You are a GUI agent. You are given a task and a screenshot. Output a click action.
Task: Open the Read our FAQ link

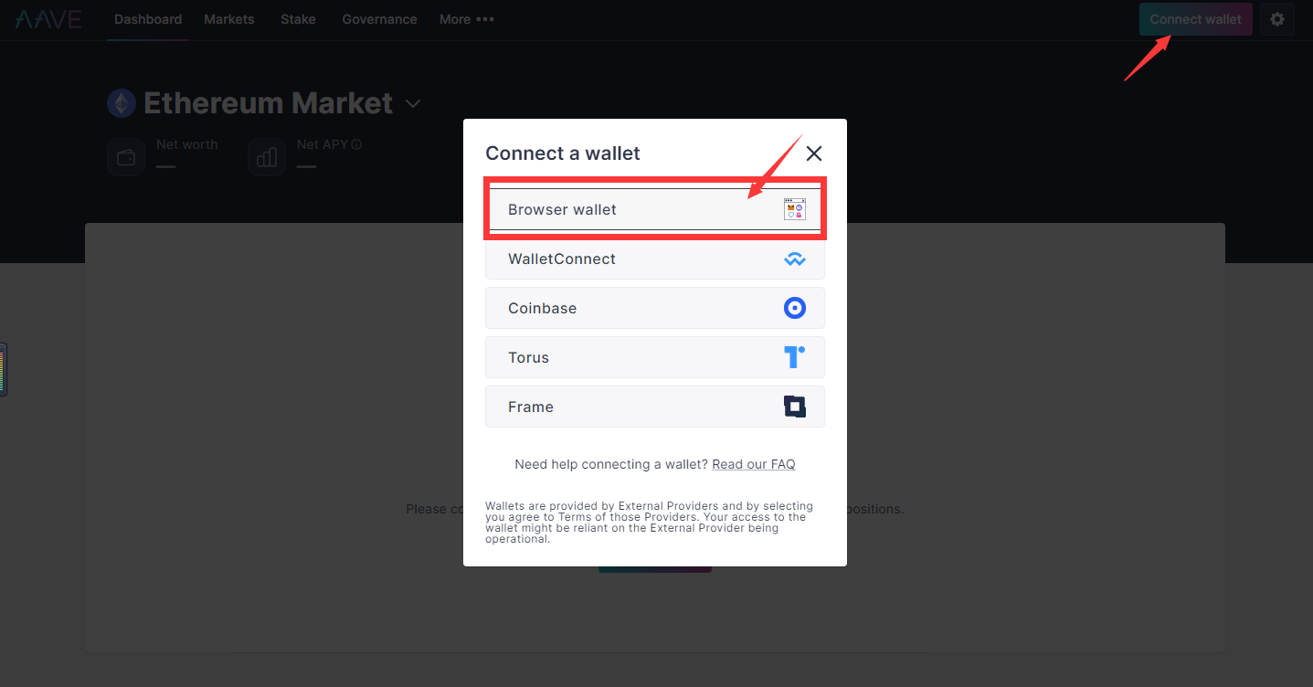[x=754, y=464]
